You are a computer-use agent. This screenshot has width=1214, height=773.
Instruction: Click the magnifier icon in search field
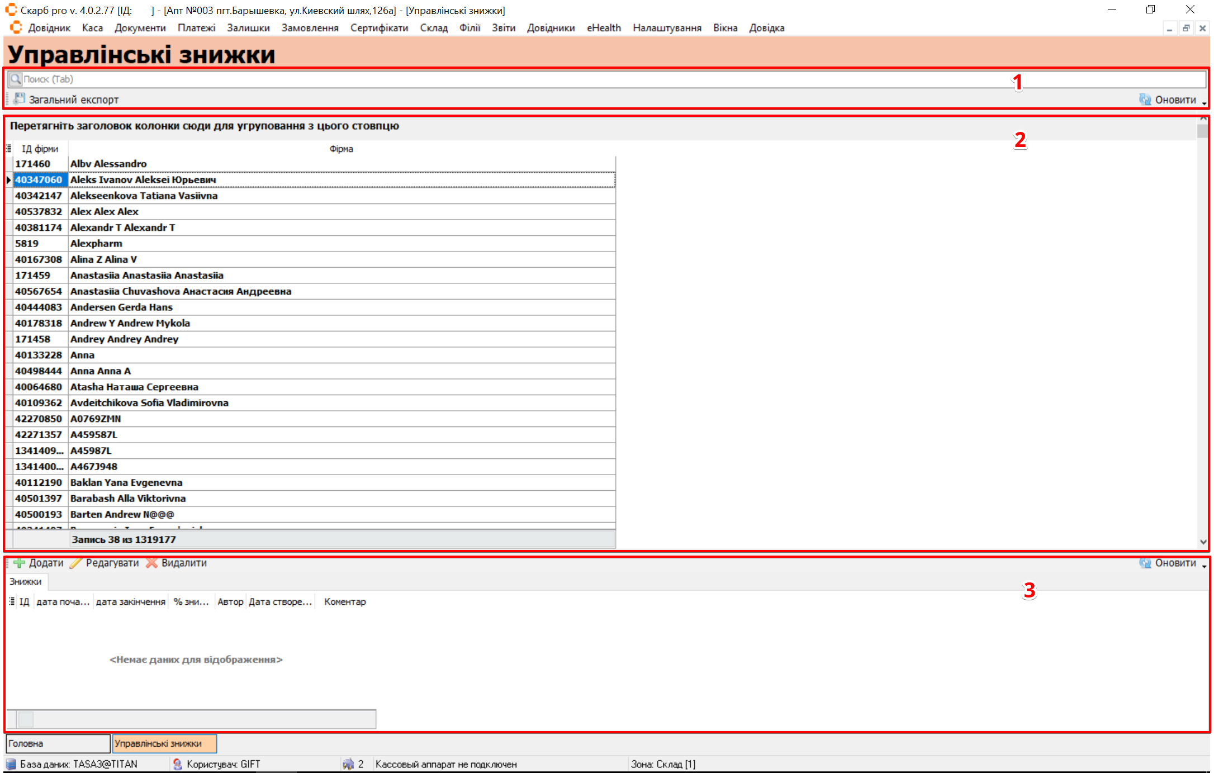pos(16,79)
